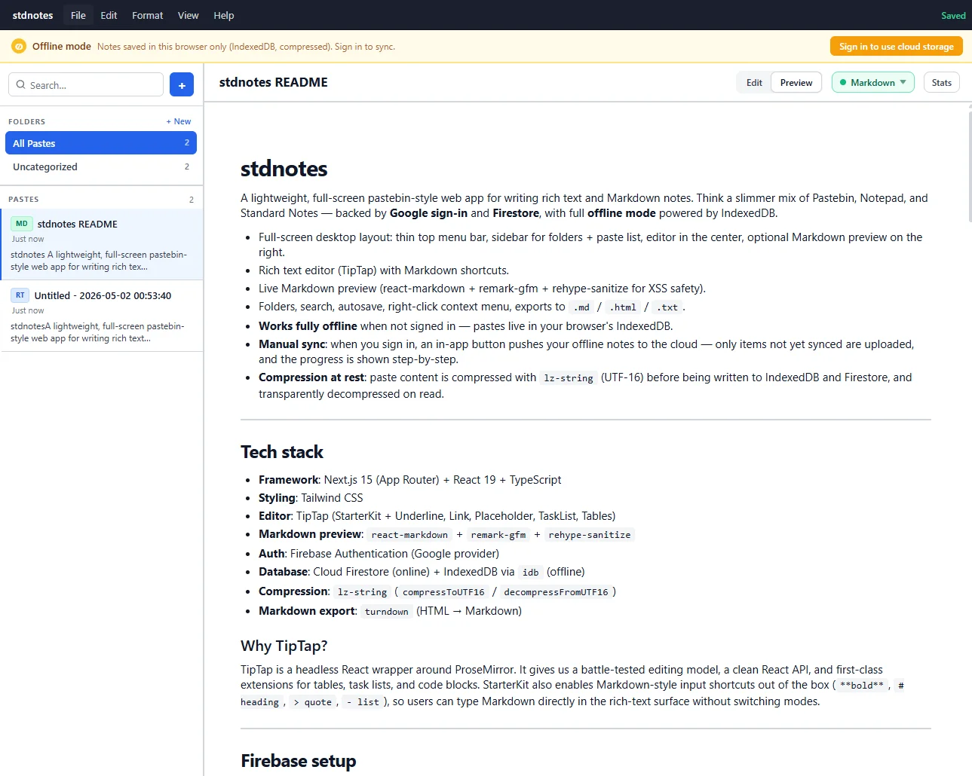Click the blue new paste plus button
Screen dimensions: 972x776
pyautogui.click(x=182, y=84)
